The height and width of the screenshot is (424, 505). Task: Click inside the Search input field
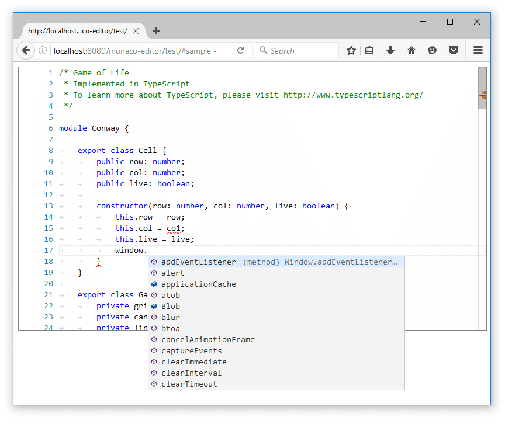pyautogui.click(x=298, y=50)
